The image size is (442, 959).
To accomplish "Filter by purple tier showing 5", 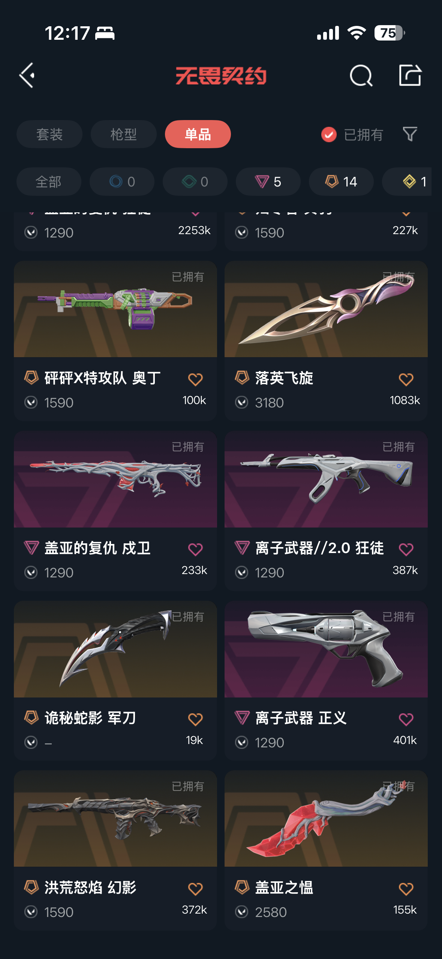I will point(268,182).
